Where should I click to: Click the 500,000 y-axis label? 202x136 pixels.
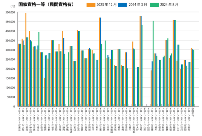[10, 12]
